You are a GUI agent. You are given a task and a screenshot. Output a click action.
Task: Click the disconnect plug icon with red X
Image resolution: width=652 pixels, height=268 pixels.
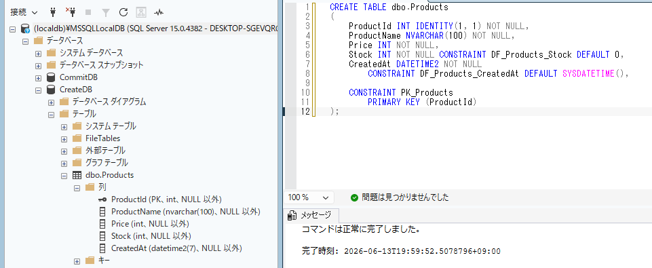point(70,12)
